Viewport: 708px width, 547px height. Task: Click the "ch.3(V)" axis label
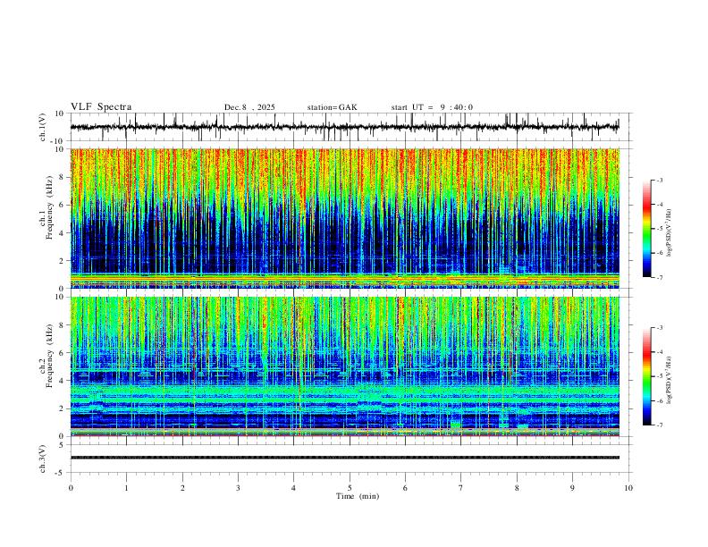tap(43, 459)
